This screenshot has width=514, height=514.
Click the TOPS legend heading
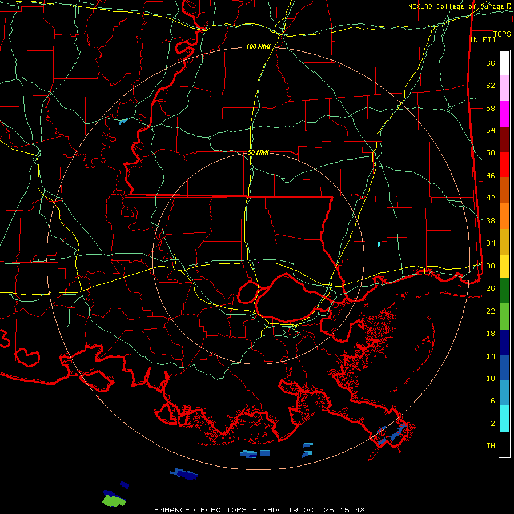pyautogui.click(x=502, y=34)
